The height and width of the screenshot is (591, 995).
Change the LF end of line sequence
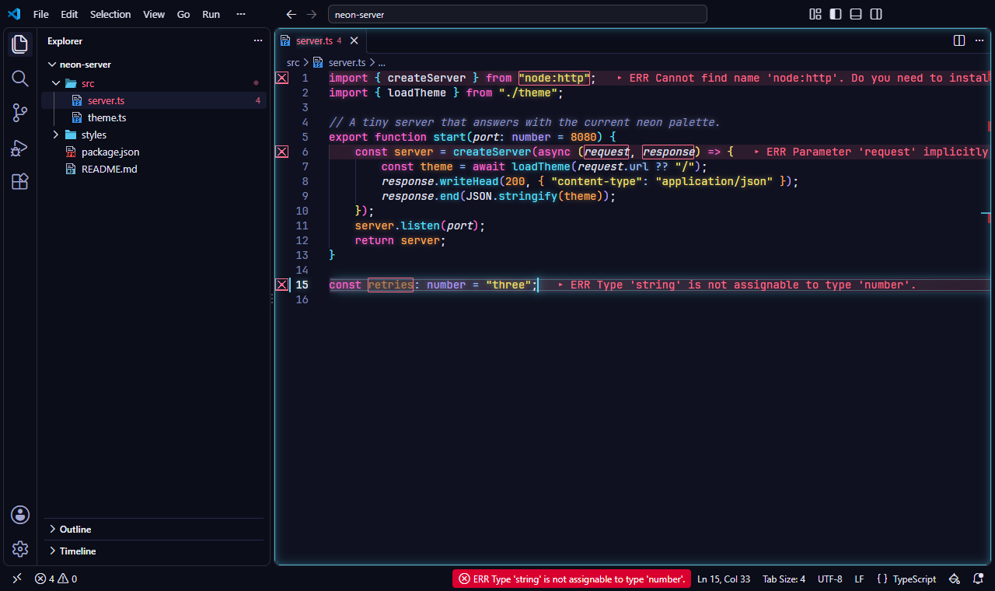coord(859,579)
